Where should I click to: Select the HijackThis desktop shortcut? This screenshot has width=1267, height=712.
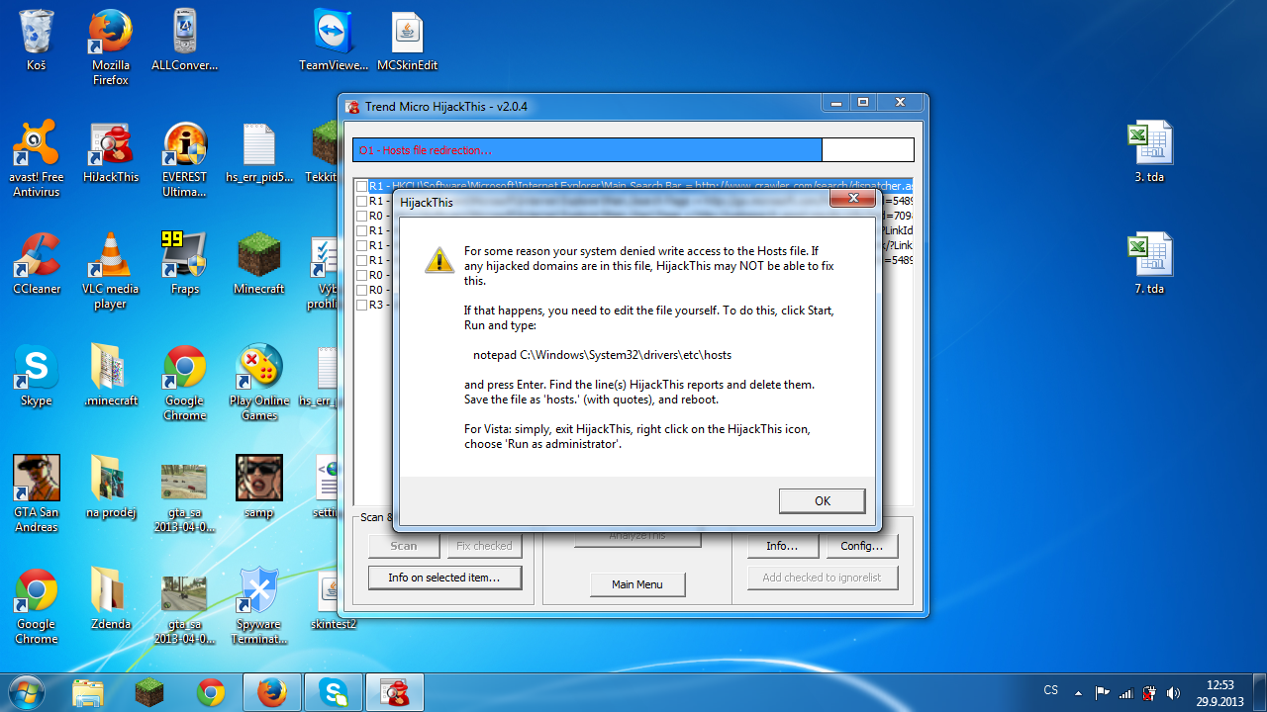coord(111,152)
